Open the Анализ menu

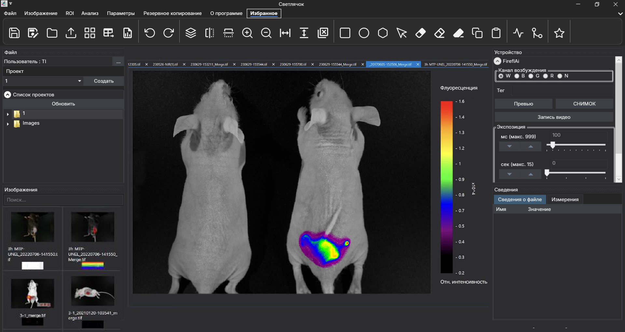(90, 13)
